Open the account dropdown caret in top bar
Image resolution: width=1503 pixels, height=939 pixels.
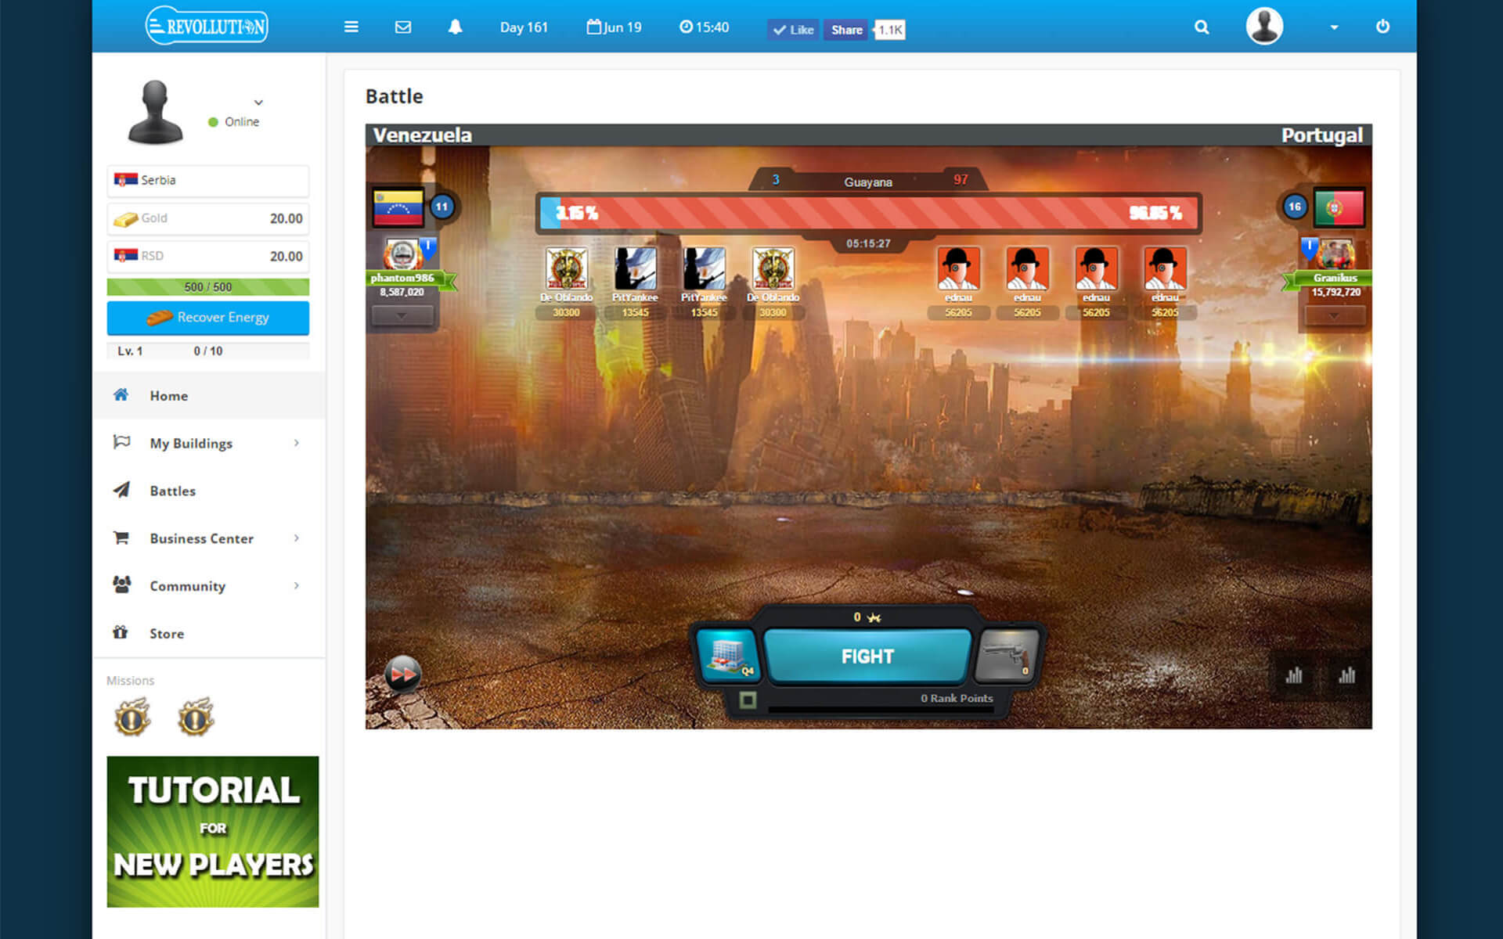[1334, 28]
